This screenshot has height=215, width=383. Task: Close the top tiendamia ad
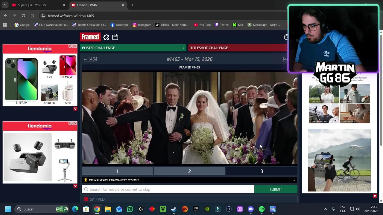(x=75, y=46)
